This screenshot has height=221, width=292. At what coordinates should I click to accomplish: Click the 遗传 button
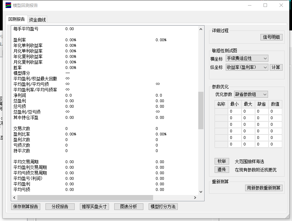click(x=222, y=170)
